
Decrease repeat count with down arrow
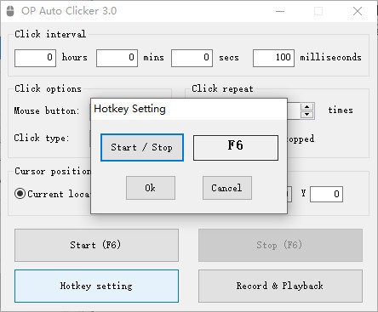[306, 115]
